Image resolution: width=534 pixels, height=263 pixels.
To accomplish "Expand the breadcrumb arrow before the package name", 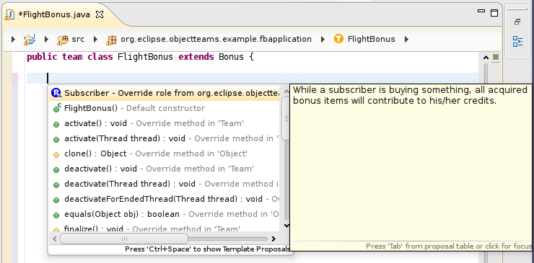I will coord(95,39).
